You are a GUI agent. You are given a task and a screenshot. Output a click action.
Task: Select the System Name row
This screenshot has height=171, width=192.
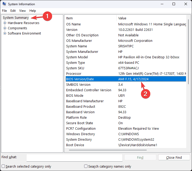126,46
